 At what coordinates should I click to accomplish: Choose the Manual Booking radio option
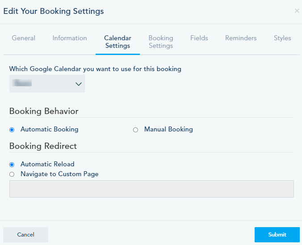tap(135, 130)
